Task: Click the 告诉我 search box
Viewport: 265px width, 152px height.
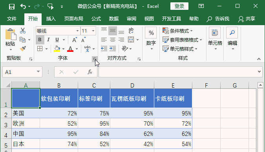Action: (x=218, y=18)
